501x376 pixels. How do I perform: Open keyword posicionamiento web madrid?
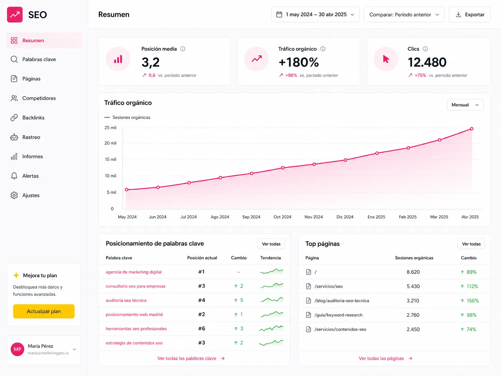pyautogui.click(x=134, y=315)
